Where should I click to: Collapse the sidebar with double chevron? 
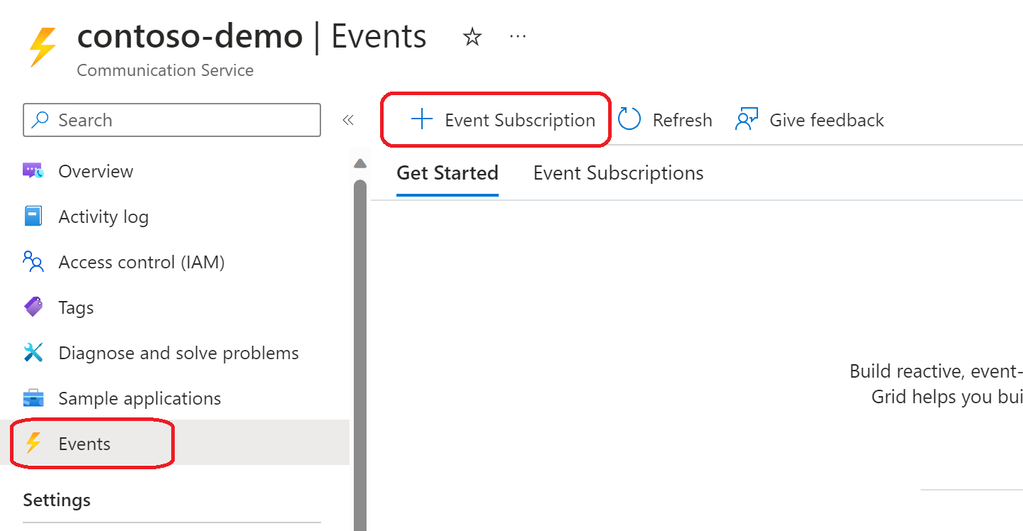click(x=348, y=120)
